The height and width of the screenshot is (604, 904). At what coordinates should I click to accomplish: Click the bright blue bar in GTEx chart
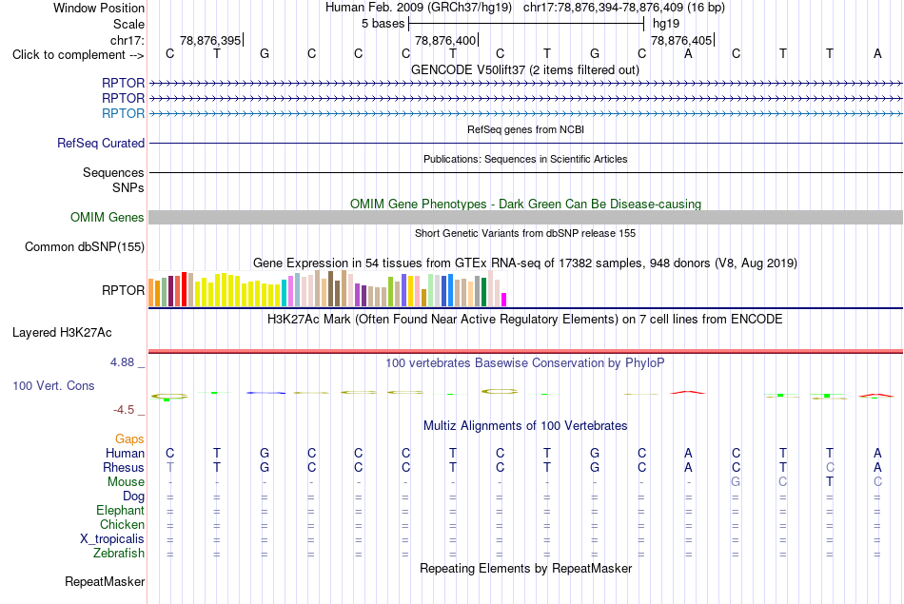click(x=450, y=290)
